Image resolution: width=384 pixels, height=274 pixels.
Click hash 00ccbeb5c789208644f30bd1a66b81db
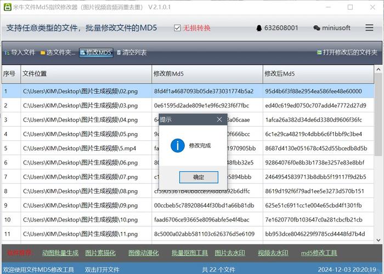pyautogui.click(x=204, y=206)
